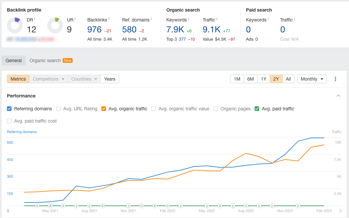Select the Years tab
Screen dimensions: 349x218
pyautogui.click(x=110, y=79)
